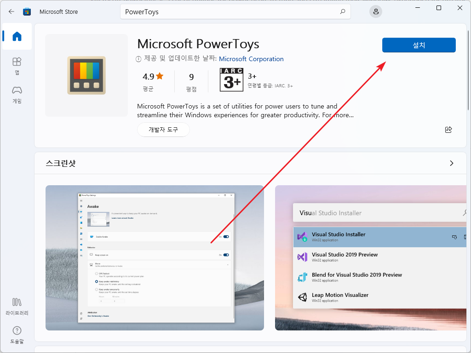Image resolution: width=471 pixels, height=353 pixels.
Task: Expand the 스크린샷 section chevron
Action: 452,163
